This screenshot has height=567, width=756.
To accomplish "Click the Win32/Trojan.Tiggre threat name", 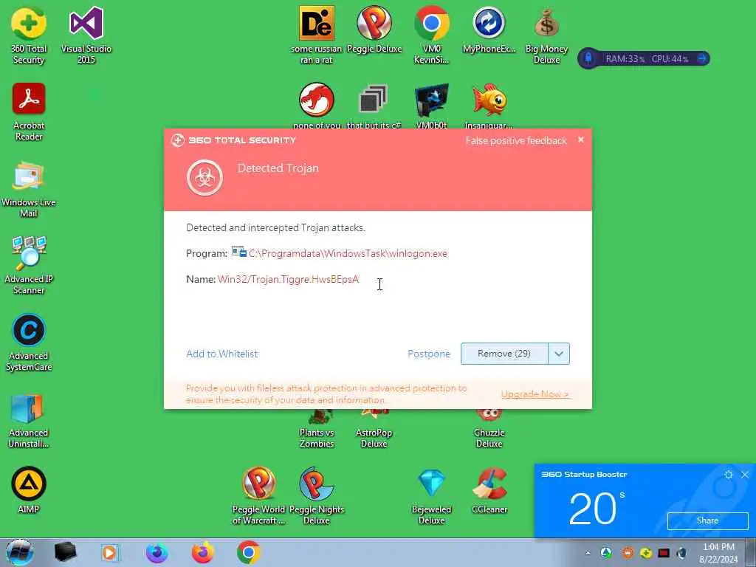I will 289,279.
